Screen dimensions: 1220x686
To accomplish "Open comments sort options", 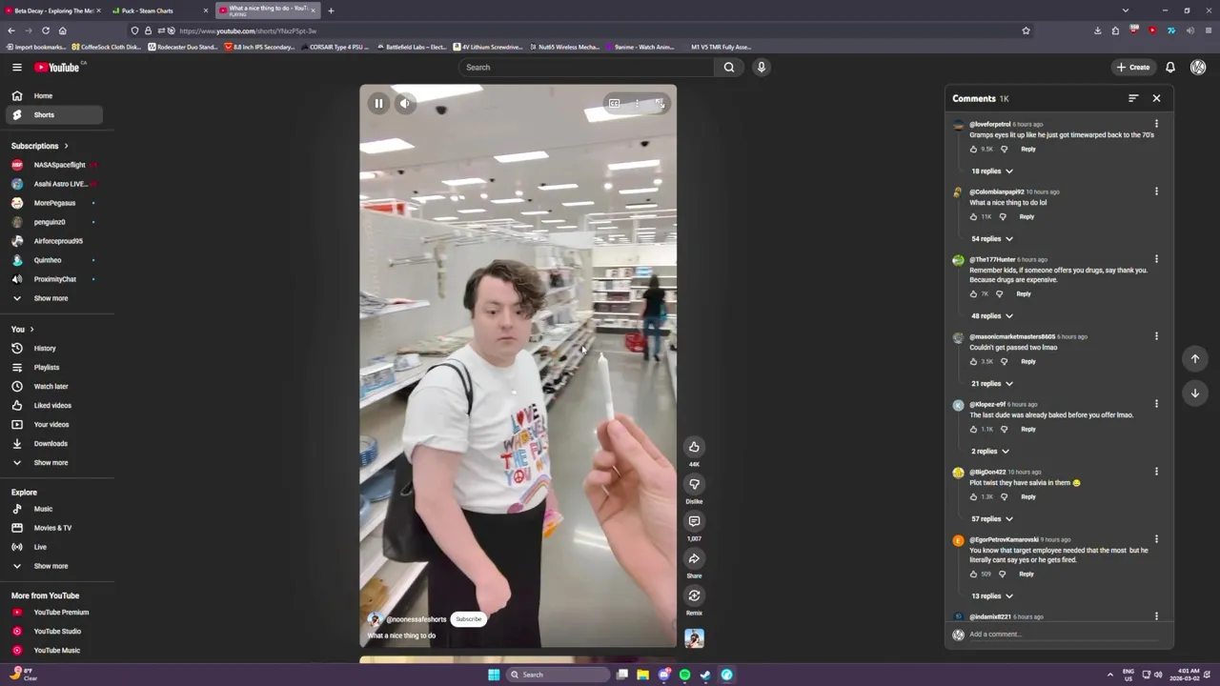I will [1133, 98].
